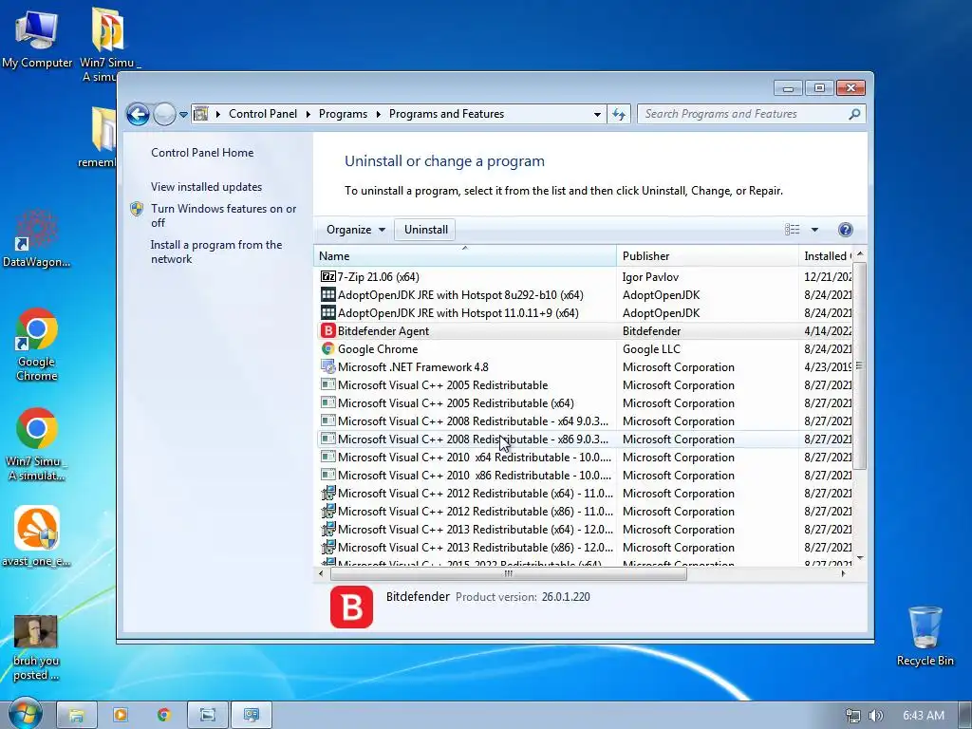This screenshot has height=729, width=972.
Task: Click the vertical scrollbar thumb
Action: click(859, 365)
